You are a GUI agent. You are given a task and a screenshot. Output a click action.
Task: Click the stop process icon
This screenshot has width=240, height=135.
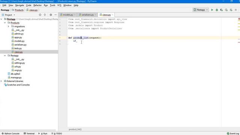point(236,10)
